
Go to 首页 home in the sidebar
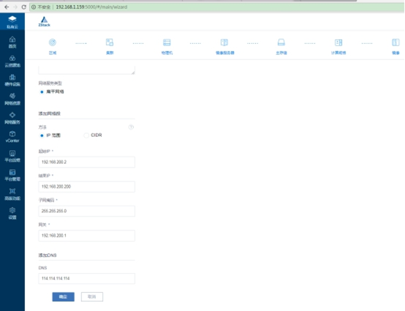12,42
